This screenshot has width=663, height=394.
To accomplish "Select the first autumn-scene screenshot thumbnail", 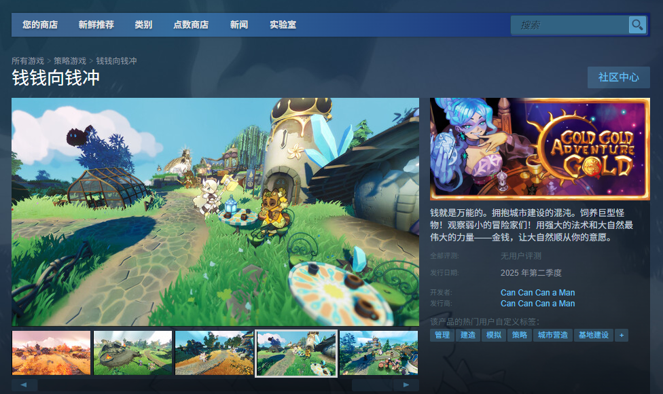I will (x=51, y=353).
